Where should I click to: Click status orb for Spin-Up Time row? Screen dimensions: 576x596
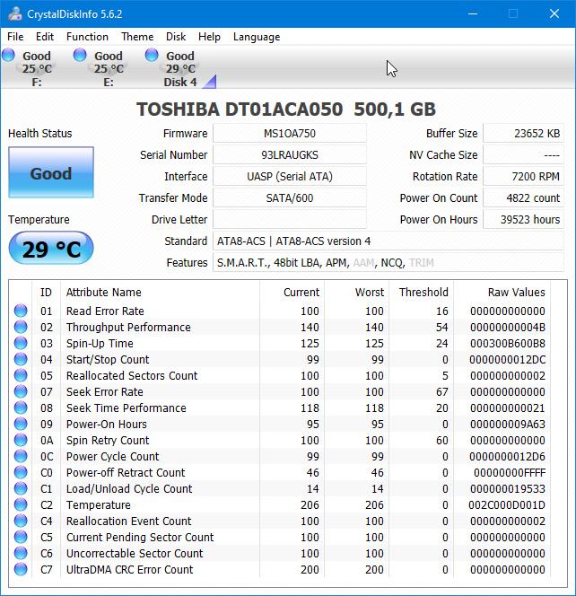(21, 344)
